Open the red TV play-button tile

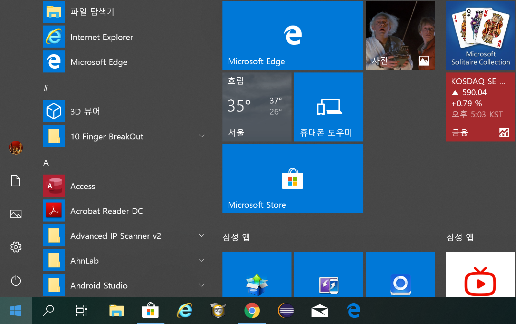[x=481, y=274]
